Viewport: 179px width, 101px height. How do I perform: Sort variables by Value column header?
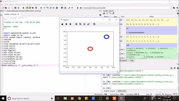152,17
